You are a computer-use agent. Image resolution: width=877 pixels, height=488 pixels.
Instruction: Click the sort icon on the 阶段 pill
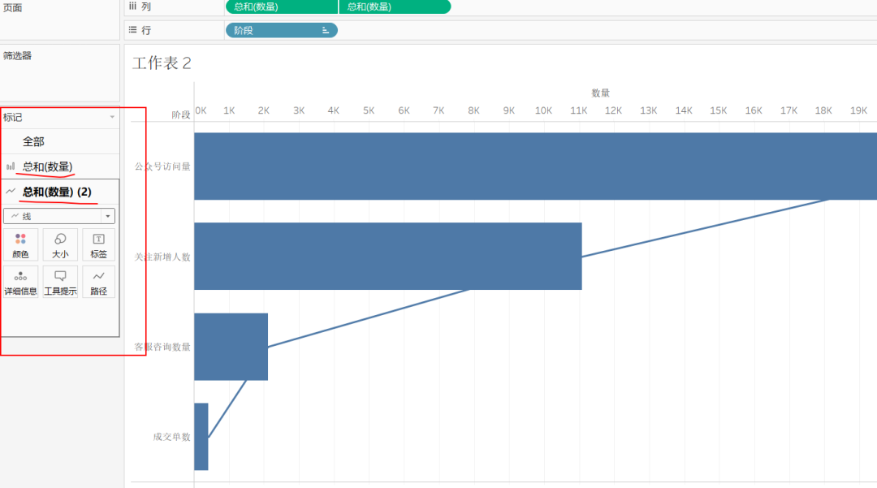[326, 30]
